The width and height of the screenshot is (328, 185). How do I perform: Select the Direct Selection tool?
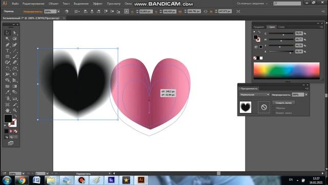point(15,33)
